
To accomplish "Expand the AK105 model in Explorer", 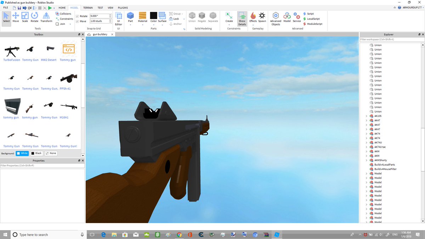I will [367, 116].
